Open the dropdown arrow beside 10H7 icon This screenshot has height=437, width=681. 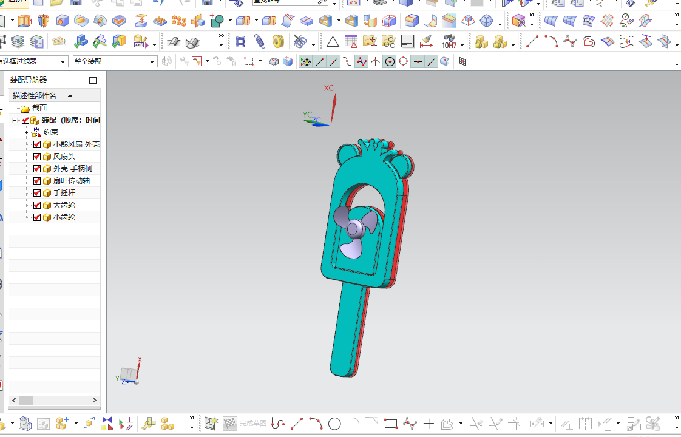[x=462, y=45]
